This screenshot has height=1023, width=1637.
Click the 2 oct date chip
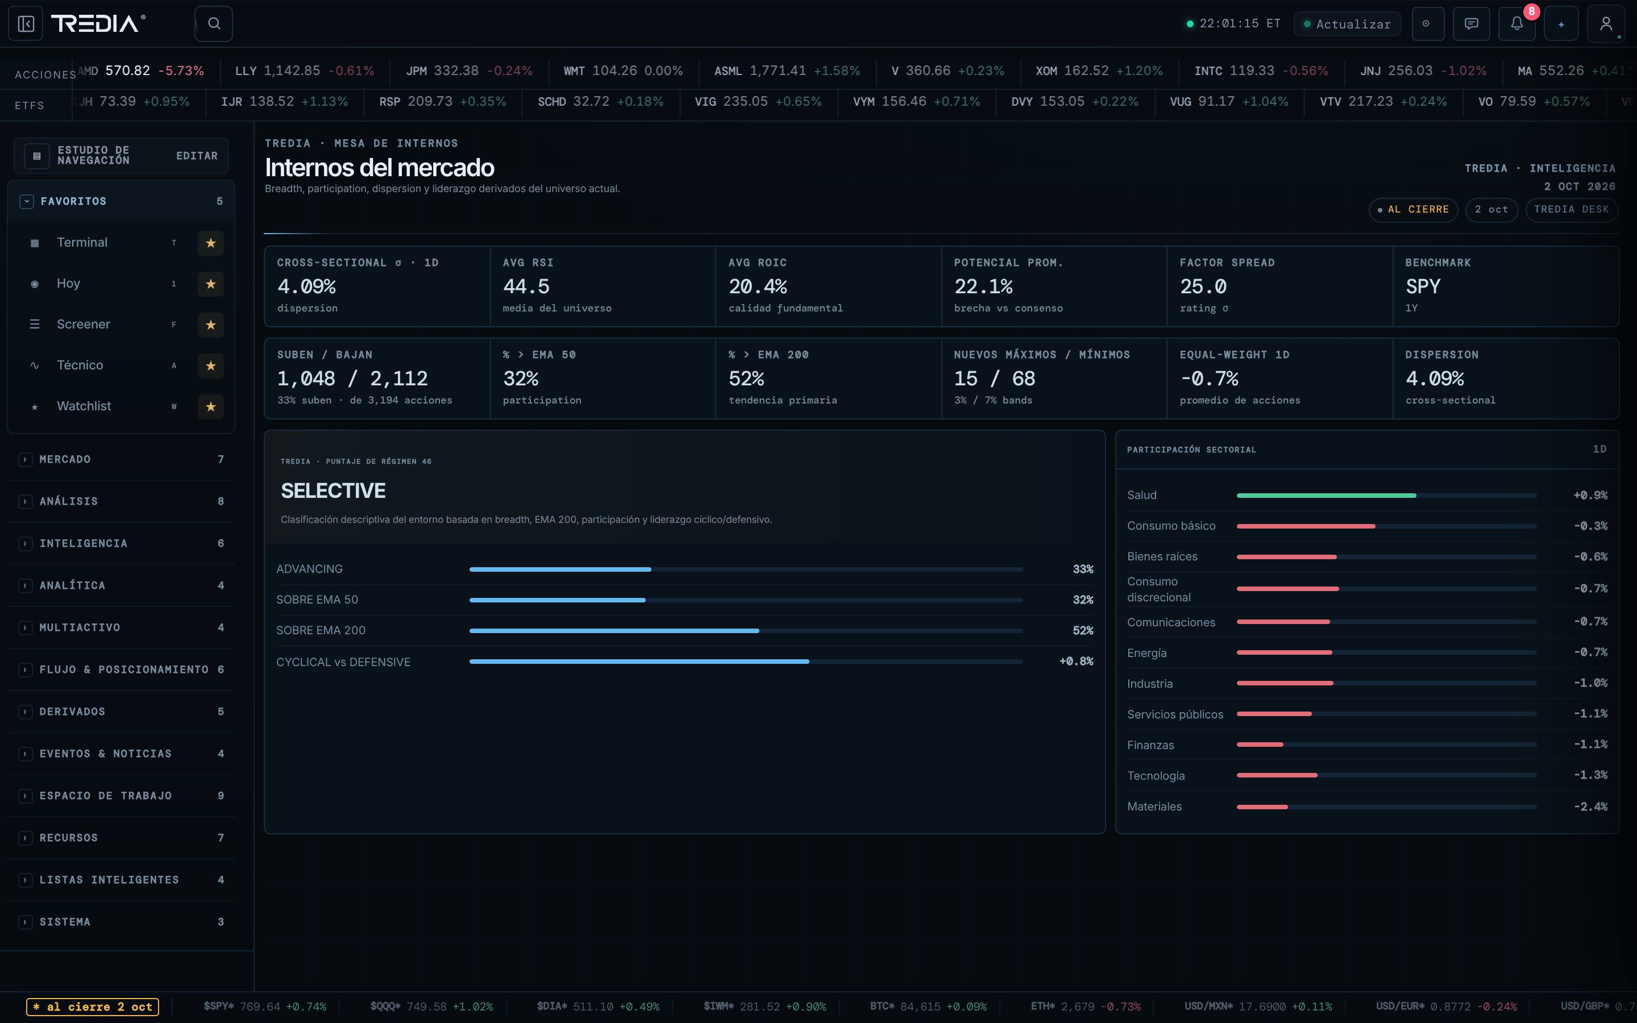click(1491, 210)
